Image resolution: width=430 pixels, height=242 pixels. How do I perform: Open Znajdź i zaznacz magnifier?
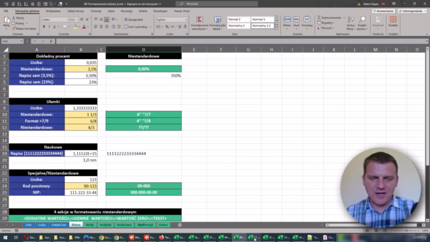coord(362,23)
